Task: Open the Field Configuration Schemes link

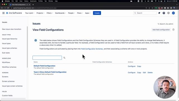Action: [x=92, y=49]
